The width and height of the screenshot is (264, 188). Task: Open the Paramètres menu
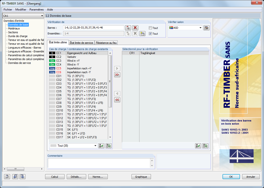(37, 10)
